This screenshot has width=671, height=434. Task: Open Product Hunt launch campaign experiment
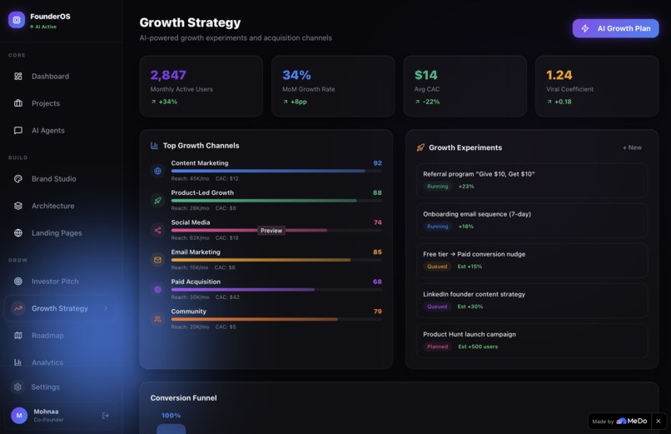(531, 340)
